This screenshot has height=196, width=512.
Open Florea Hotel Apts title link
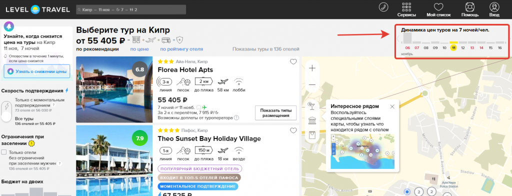(x=185, y=70)
